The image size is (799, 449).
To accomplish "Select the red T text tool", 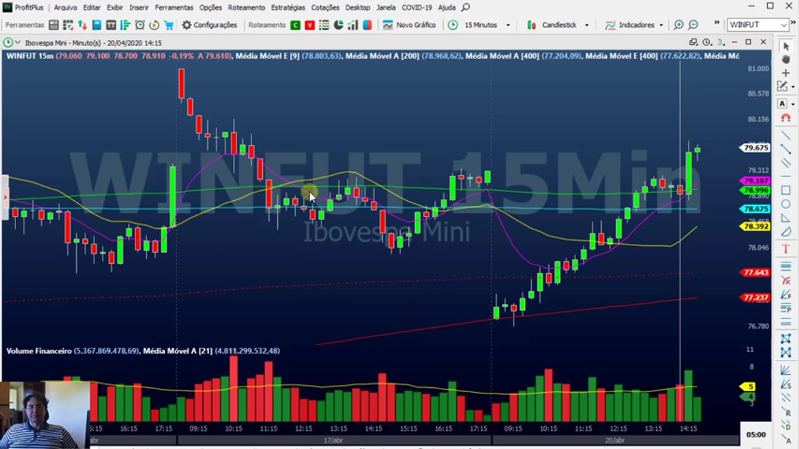I will [x=786, y=249].
